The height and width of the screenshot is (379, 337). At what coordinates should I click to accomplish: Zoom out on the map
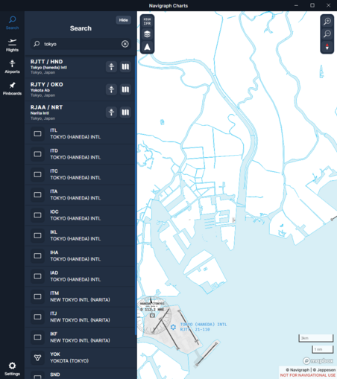click(x=327, y=34)
